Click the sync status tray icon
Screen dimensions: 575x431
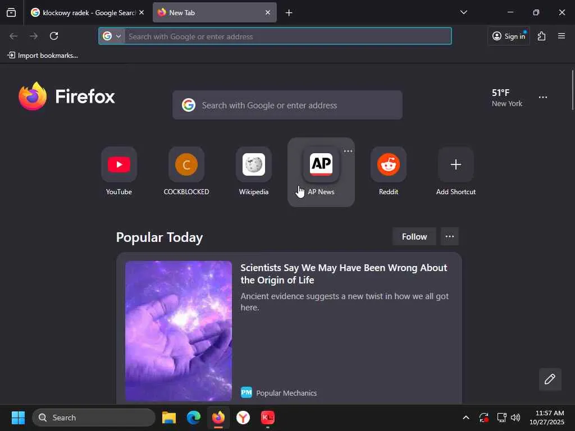tap(484, 418)
